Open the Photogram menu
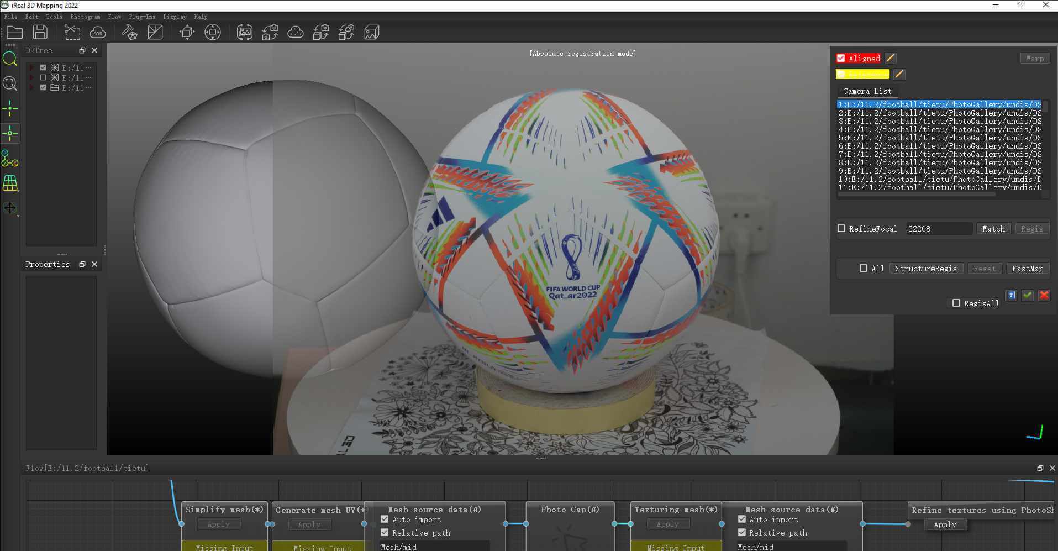The image size is (1058, 551). tap(85, 17)
